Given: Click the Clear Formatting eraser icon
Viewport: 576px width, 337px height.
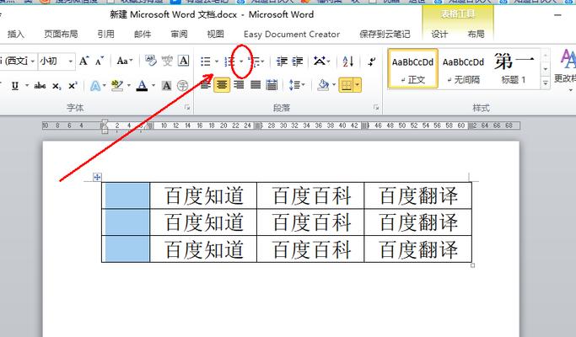Looking at the screenshot, I should (x=151, y=61).
